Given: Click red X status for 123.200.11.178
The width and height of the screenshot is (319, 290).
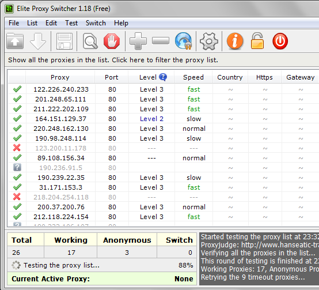Looking at the screenshot, I should pos(17,148).
